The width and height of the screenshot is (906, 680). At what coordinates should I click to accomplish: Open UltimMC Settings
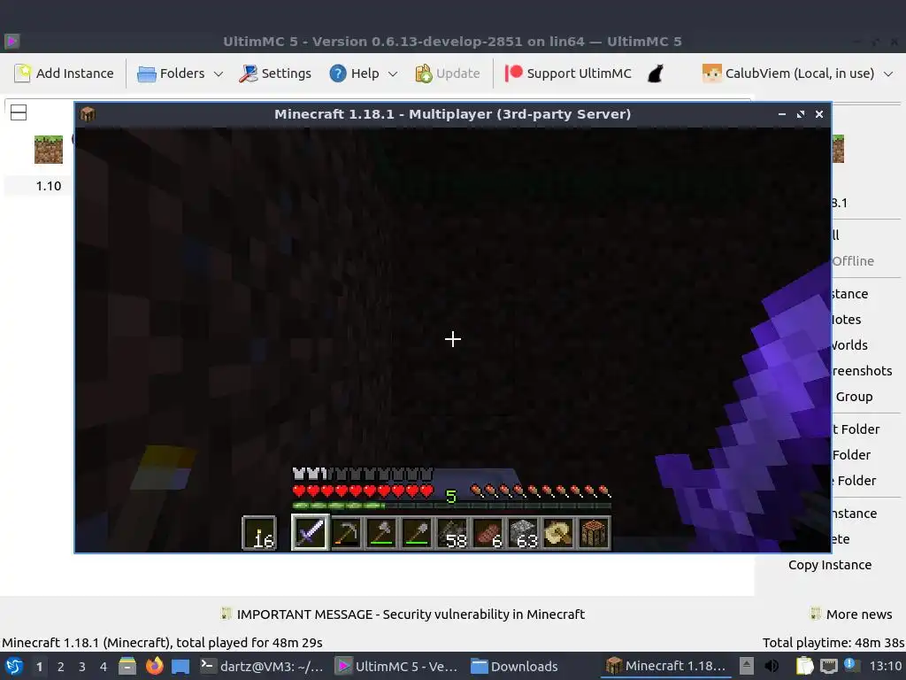pos(275,73)
